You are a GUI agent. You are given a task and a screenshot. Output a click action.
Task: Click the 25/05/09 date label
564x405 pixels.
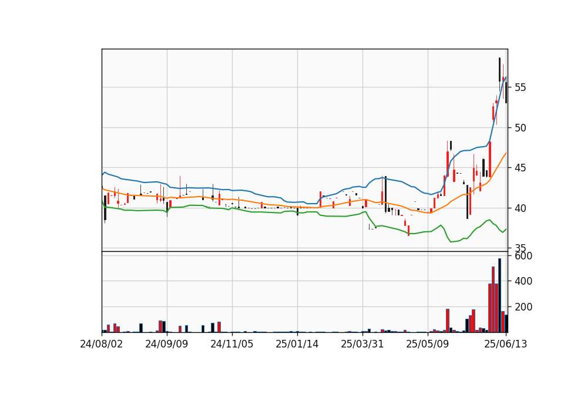click(428, 345)
